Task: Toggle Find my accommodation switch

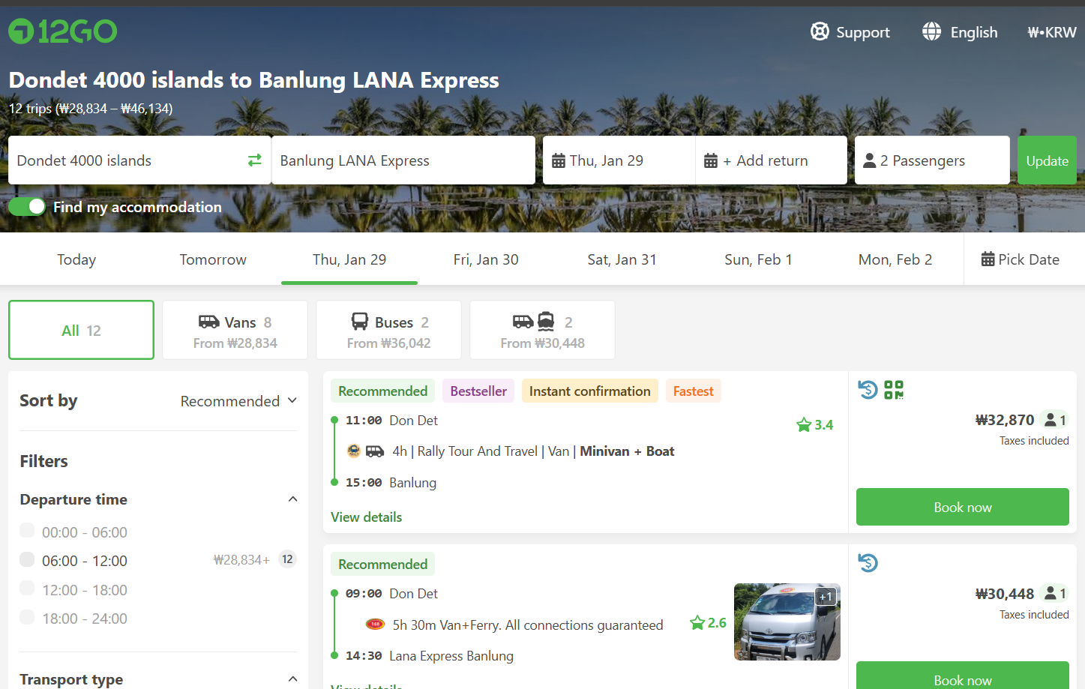Action: [x=27, y=207]
